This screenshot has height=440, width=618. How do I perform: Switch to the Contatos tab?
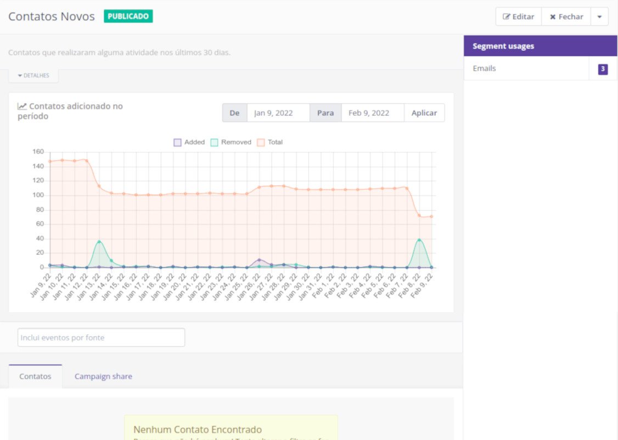(x=35, y=376)
